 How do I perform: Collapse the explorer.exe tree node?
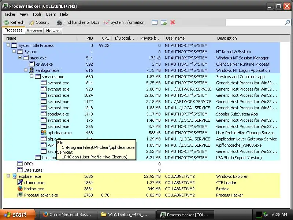pos(8,176)
